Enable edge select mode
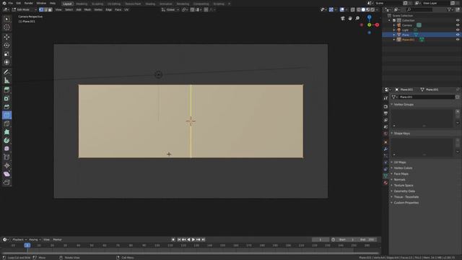This screenshot has width=462, height=260. [45, 9]
